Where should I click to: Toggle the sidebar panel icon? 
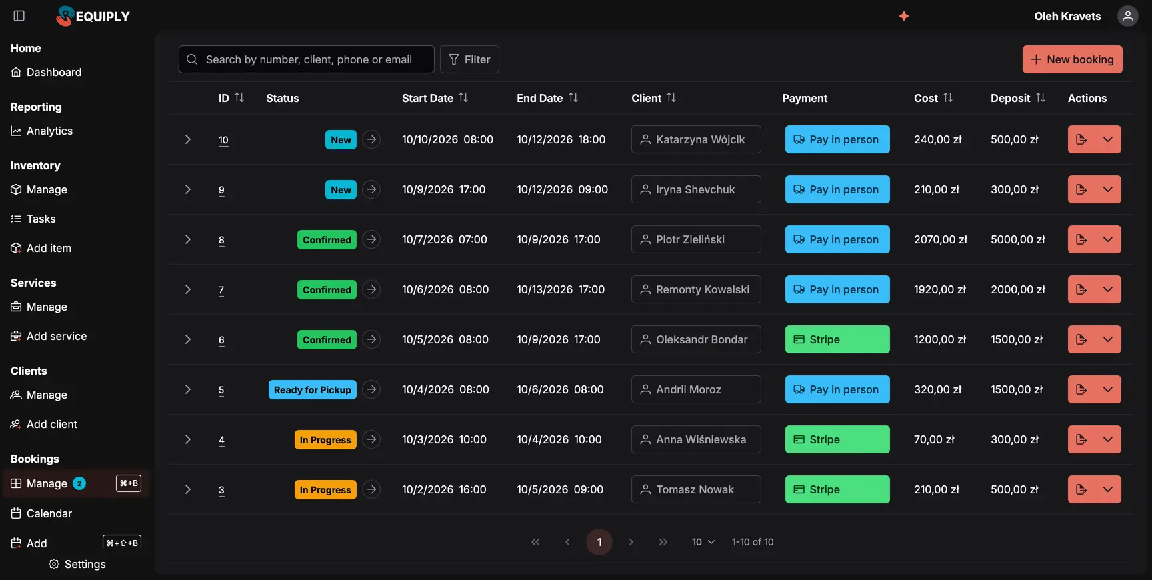(19, 16)
